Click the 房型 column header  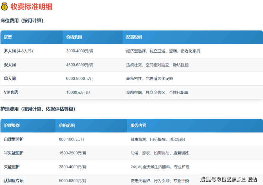coord(8,37)
